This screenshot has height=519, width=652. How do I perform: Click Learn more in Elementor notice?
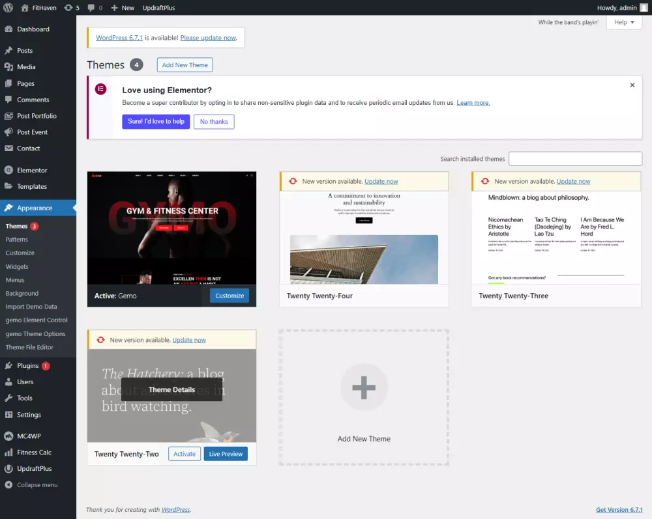(x=473, y=102)
